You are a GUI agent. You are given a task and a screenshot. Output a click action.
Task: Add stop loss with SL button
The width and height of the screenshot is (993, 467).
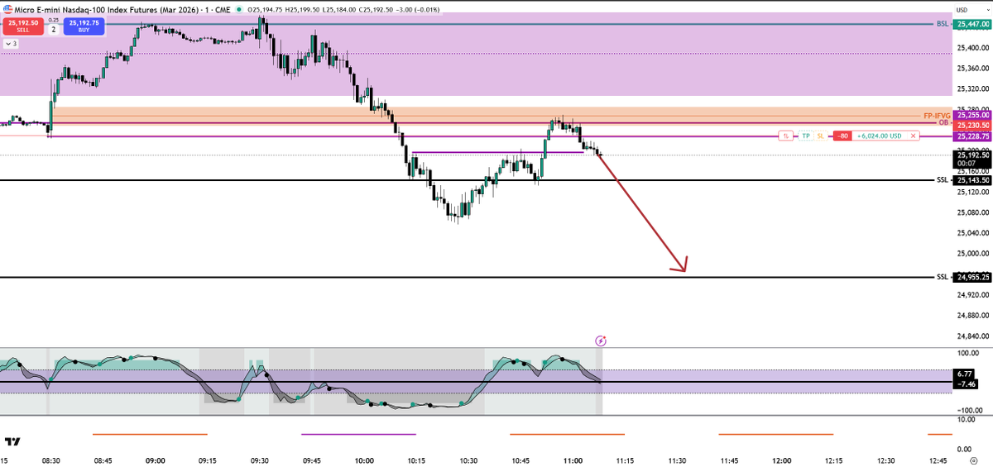coord(820,136)
